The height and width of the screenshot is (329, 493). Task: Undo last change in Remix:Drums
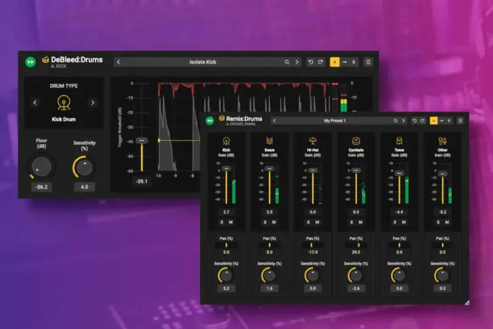click(x=414, y=120)
